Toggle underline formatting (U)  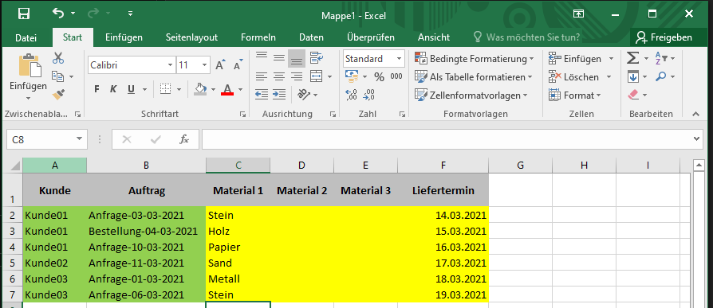[131, 89]
